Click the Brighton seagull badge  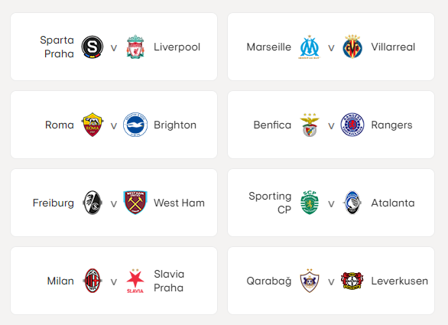point(135,125)
